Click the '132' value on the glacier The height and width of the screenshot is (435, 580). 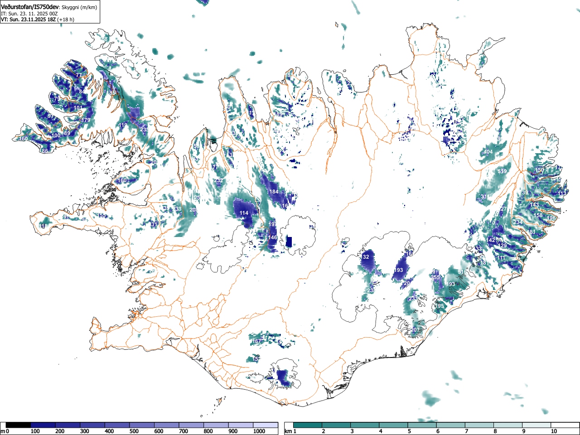click(365, 257)
